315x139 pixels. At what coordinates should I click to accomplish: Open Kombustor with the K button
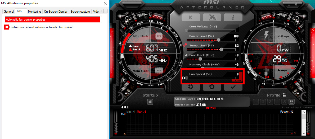tap(191, 17)
